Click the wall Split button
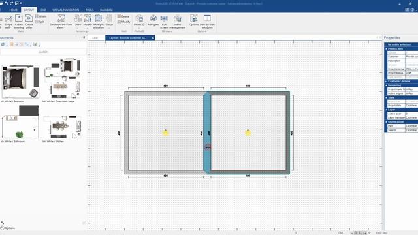 click(x=40, y=22)
